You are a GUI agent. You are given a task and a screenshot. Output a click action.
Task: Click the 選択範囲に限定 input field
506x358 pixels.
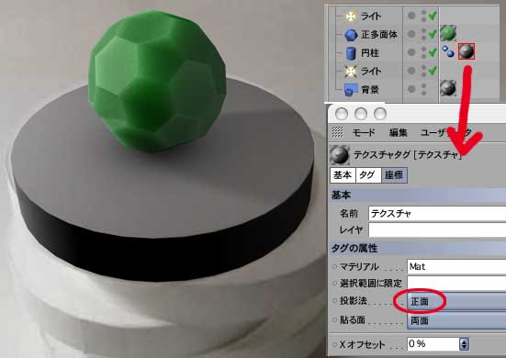456,283
